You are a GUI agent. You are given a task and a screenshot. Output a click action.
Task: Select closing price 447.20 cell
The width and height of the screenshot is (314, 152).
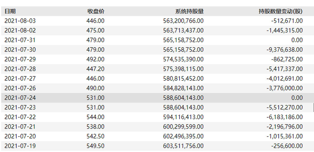click(x=96, y=69)
